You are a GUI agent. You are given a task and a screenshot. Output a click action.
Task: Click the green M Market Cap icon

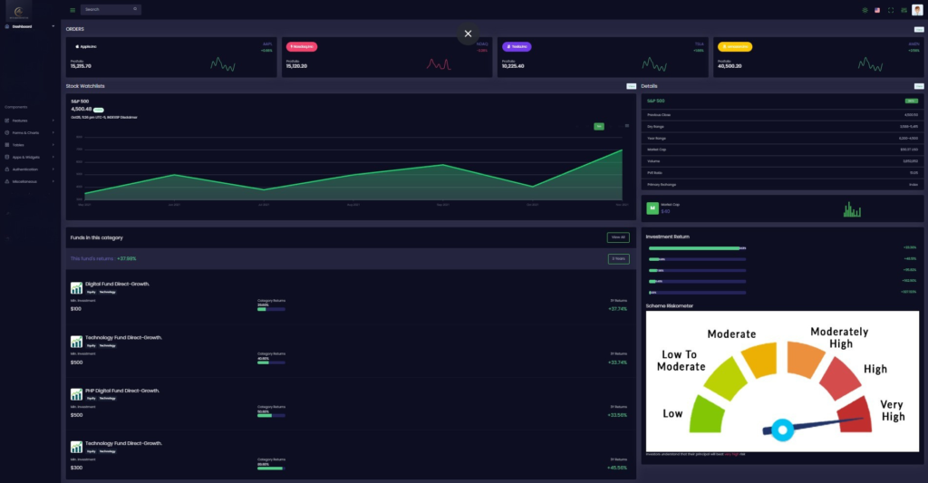coord(652,208)
